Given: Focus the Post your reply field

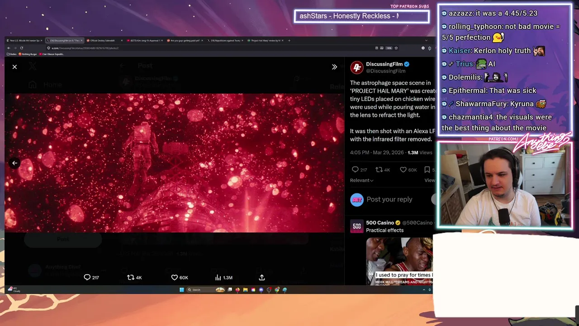Looking at the screenshot, I should [389, 199].
